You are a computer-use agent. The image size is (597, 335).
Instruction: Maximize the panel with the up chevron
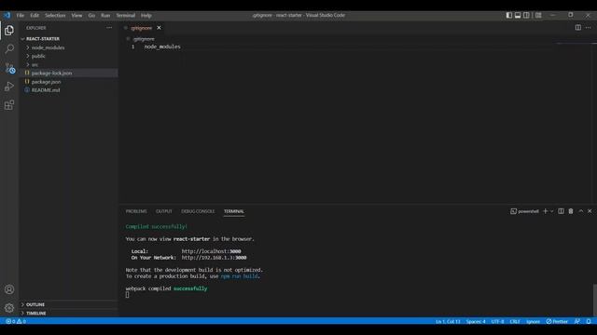click(581, 211)
